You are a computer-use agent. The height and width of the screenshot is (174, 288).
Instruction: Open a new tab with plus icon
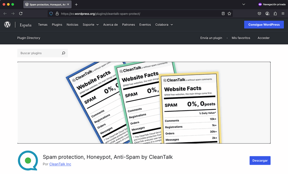coord(76,5)
